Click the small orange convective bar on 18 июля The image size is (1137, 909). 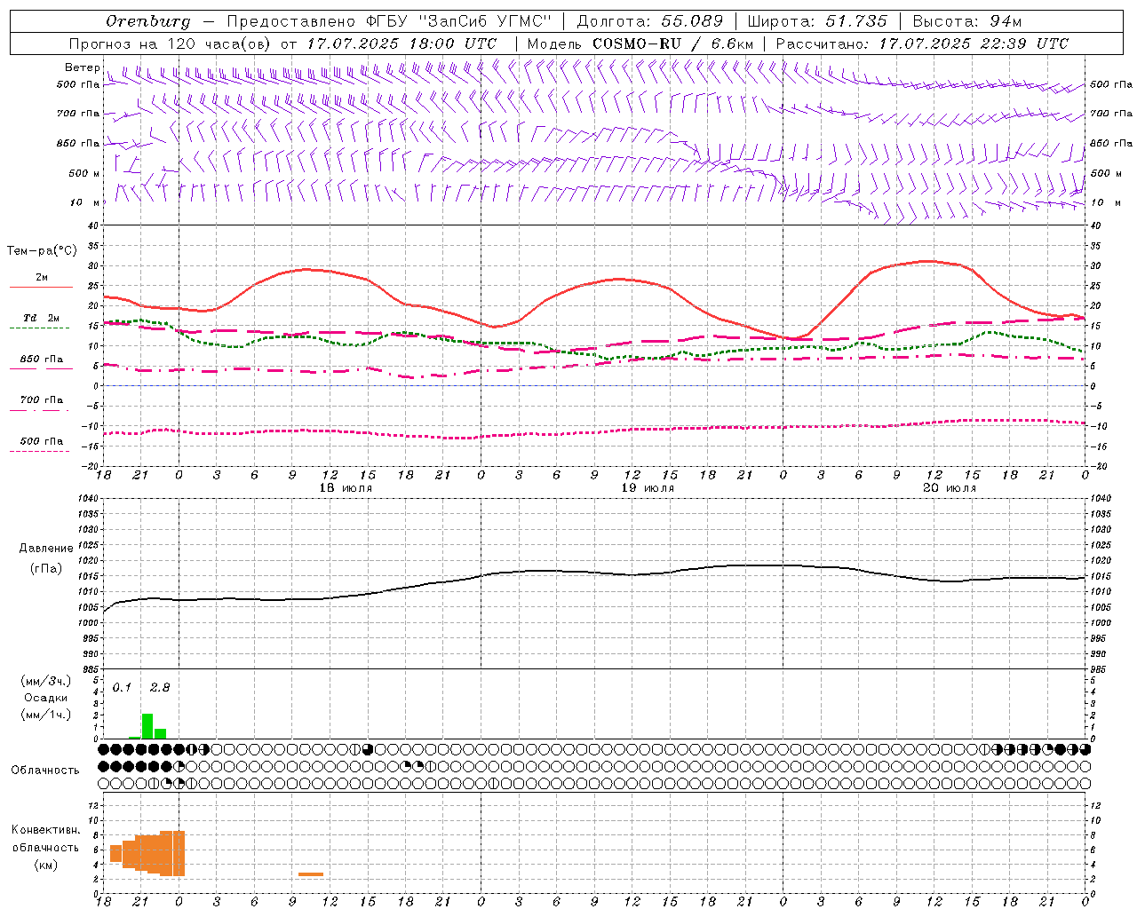tap(311, 874)
